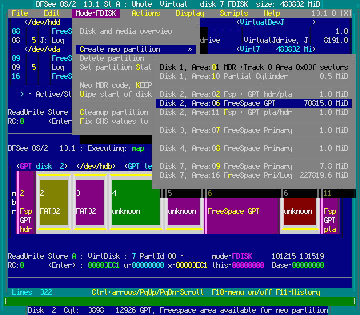Click the purple FAT32 partition block 3
The image size is (360, 315).
pyautogui.click(x=89, y=202)
